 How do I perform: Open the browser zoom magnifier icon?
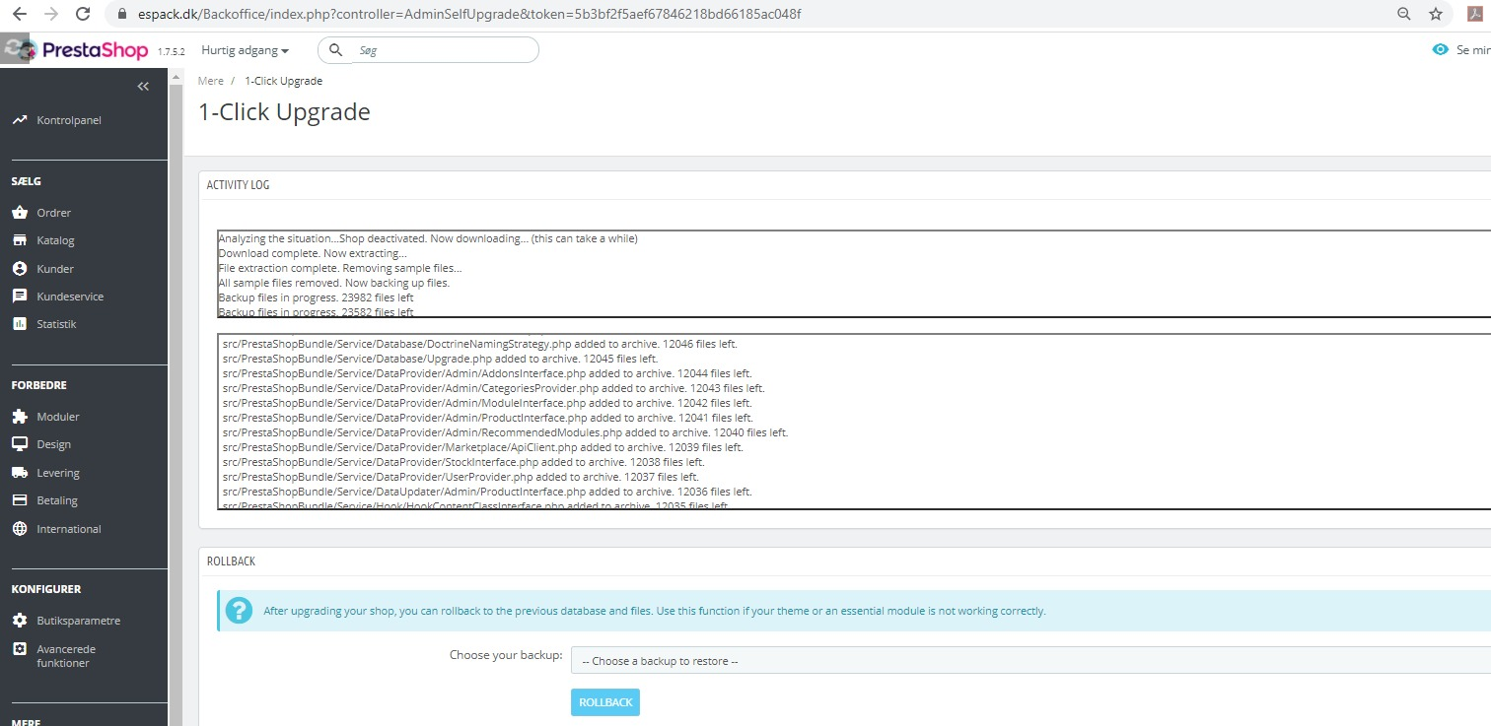pyautogui.click(x=1404, y=14)
